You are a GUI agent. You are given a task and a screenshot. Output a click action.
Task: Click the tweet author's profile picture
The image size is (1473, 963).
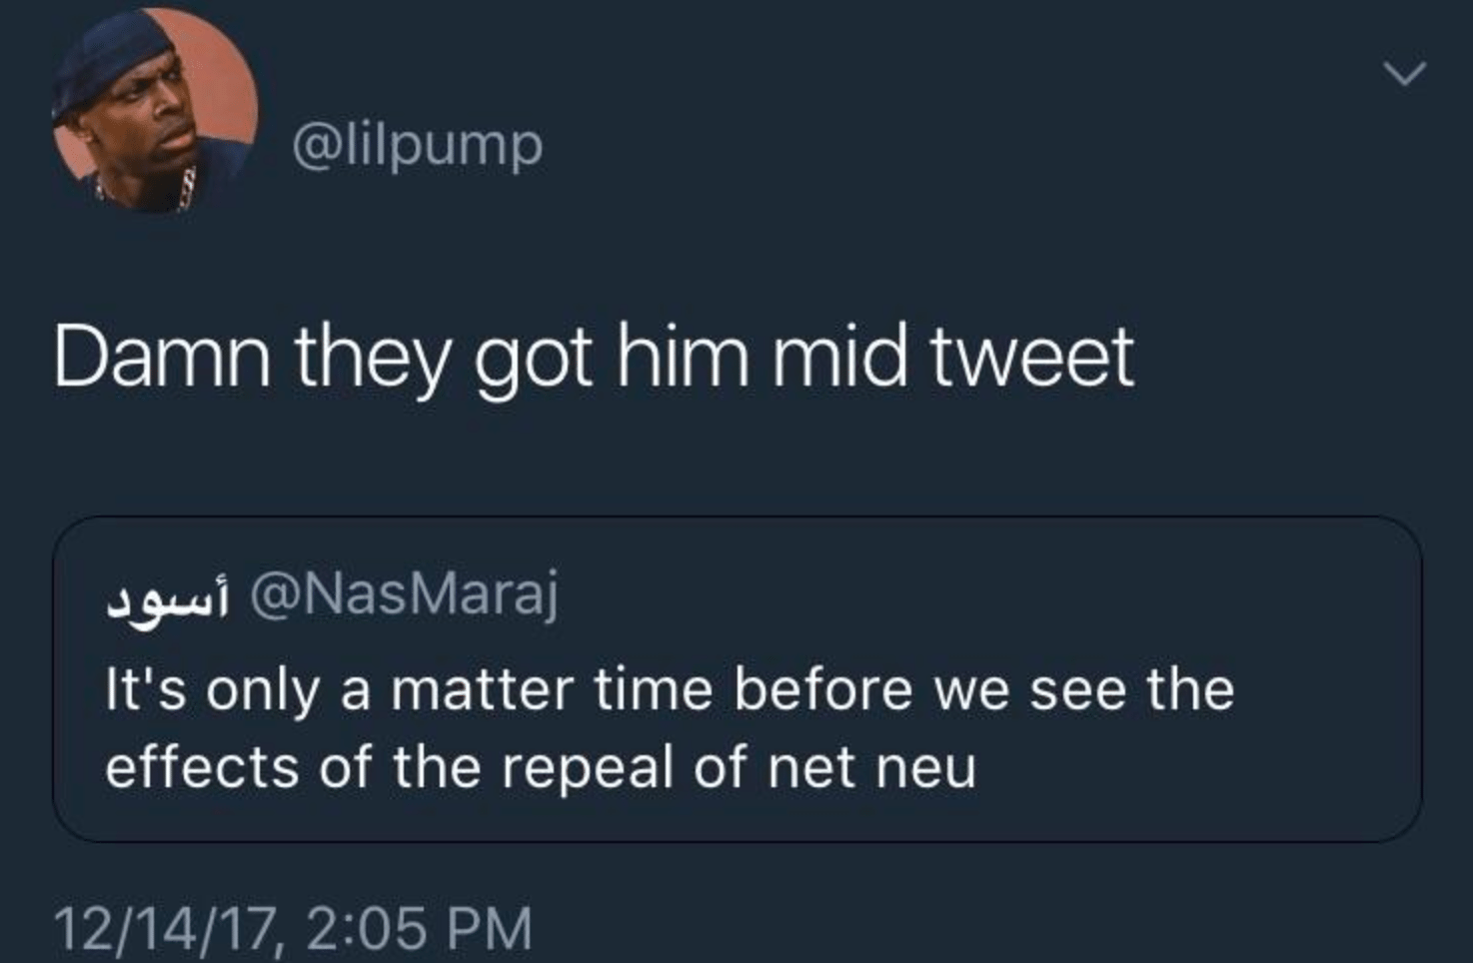[x=155, y=110]
